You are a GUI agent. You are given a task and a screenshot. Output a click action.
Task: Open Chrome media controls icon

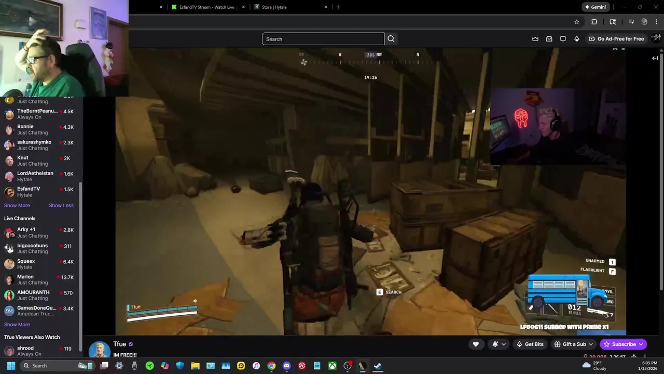(x=631, y=22)
